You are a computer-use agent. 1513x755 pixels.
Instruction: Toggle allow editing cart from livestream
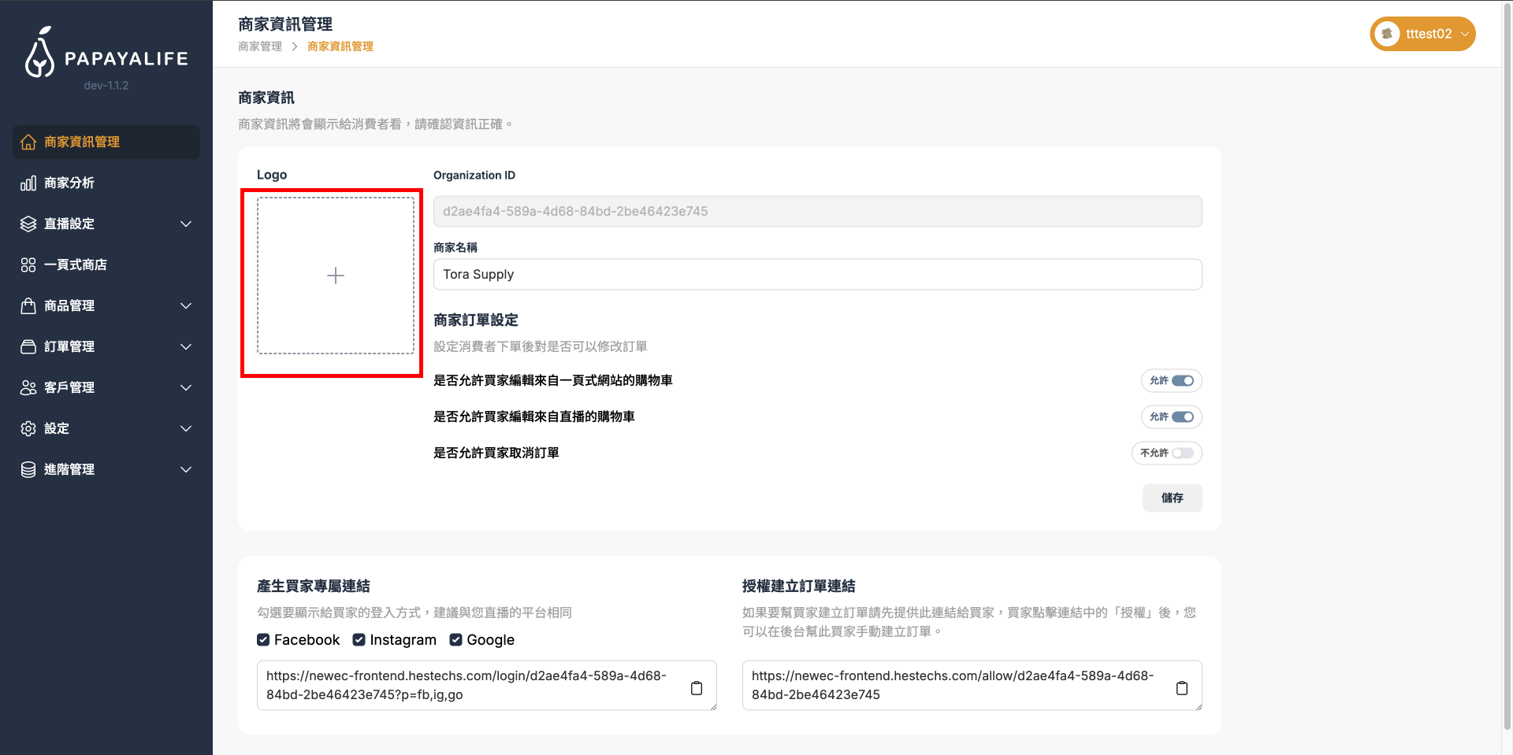pyautogui.click(x=1182, y=417)
